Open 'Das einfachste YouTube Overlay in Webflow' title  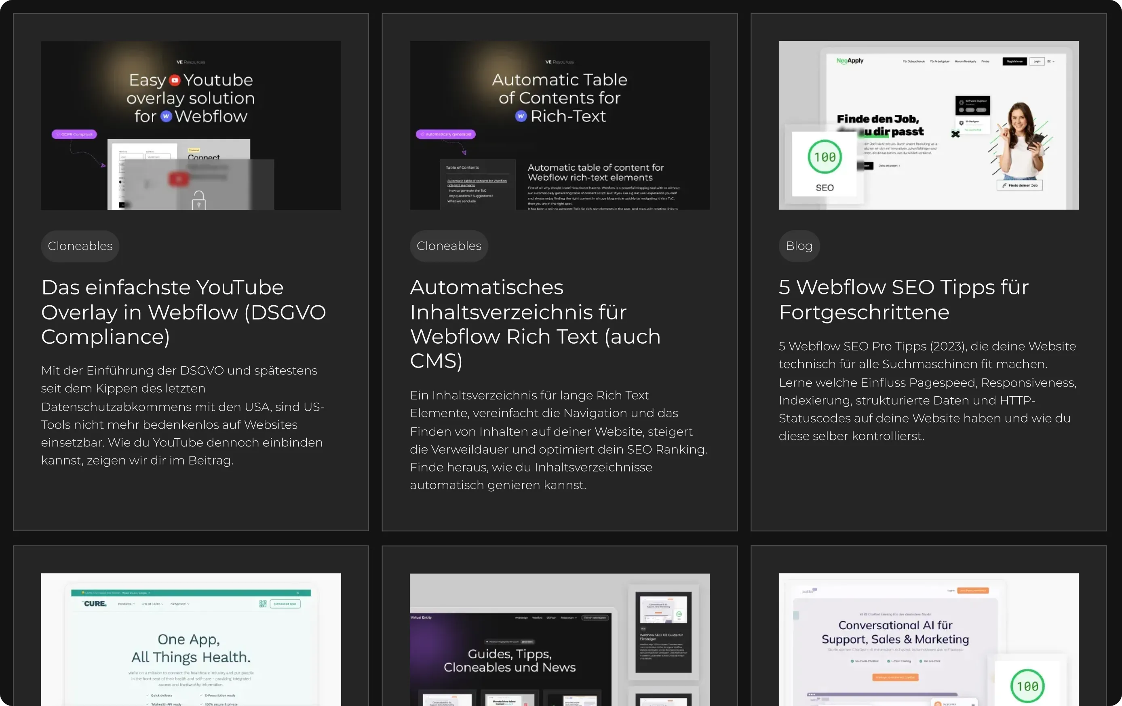tap(183, 312)
